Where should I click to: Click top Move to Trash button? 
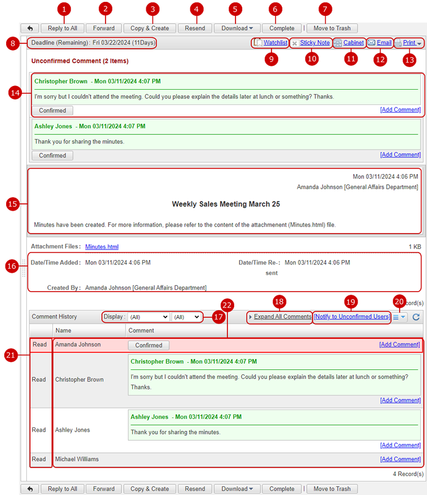tap(332, 28)
